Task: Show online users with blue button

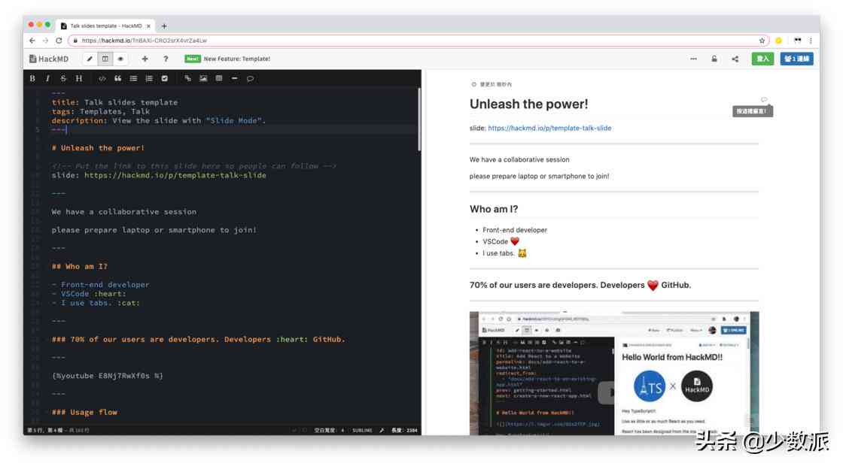Action: [796, 59]
